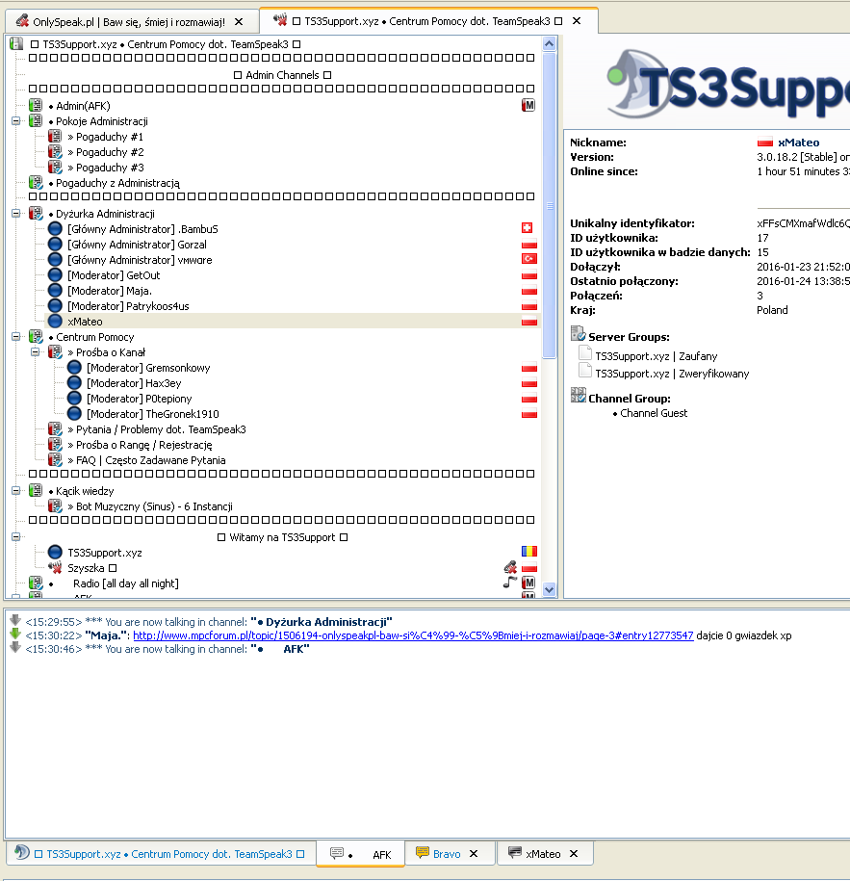
Task: Click the FAQ channel icon
Action: (55, 460)
